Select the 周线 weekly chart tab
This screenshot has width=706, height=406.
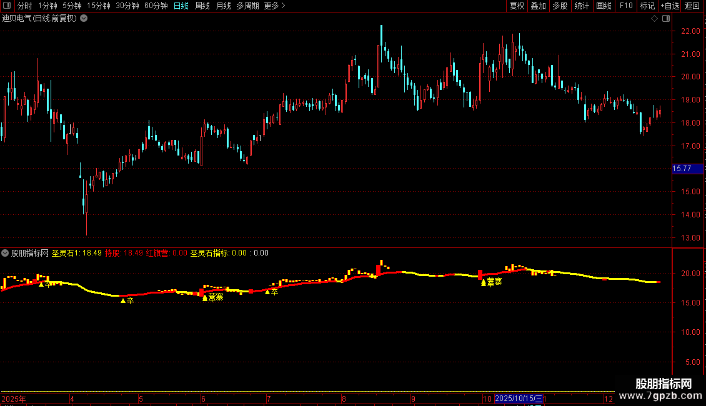202,6
